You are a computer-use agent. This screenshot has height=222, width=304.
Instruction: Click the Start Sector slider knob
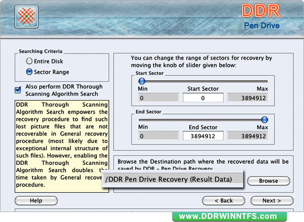pyautogui.click(x=142, y=81)
